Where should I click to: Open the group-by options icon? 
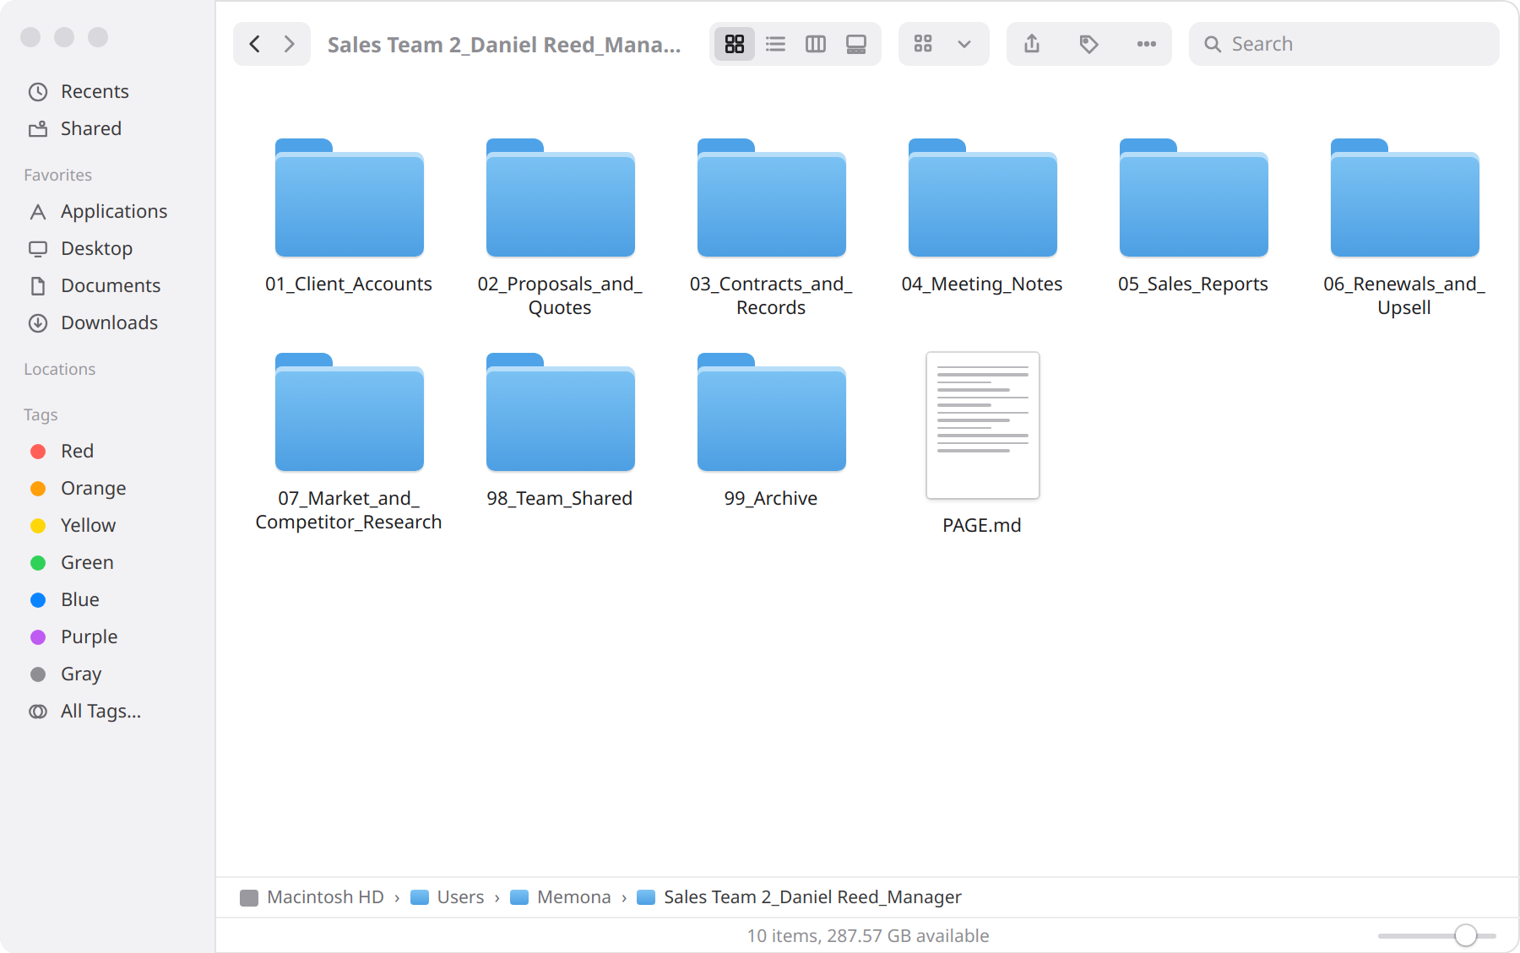(x=923, y=44)
